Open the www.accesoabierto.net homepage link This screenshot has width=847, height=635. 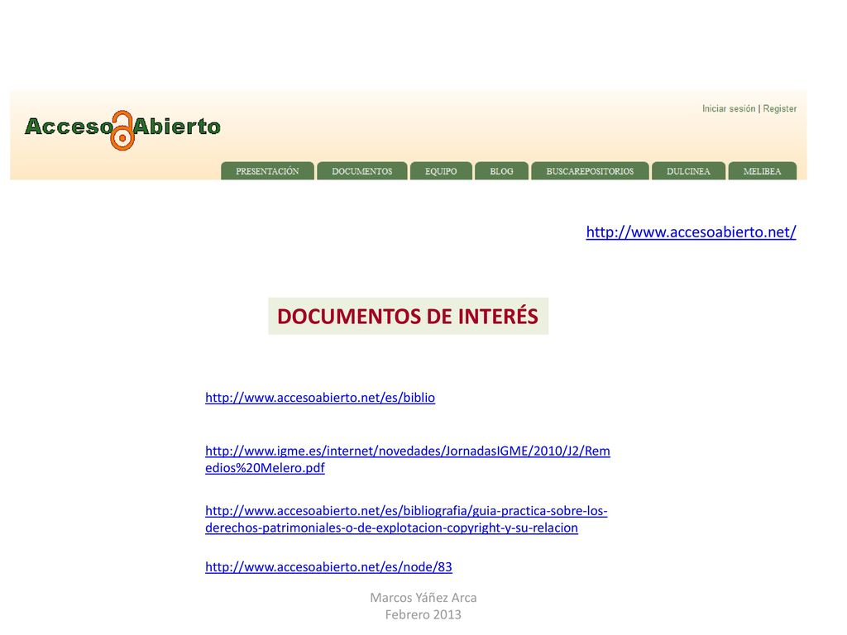(691, 232)
